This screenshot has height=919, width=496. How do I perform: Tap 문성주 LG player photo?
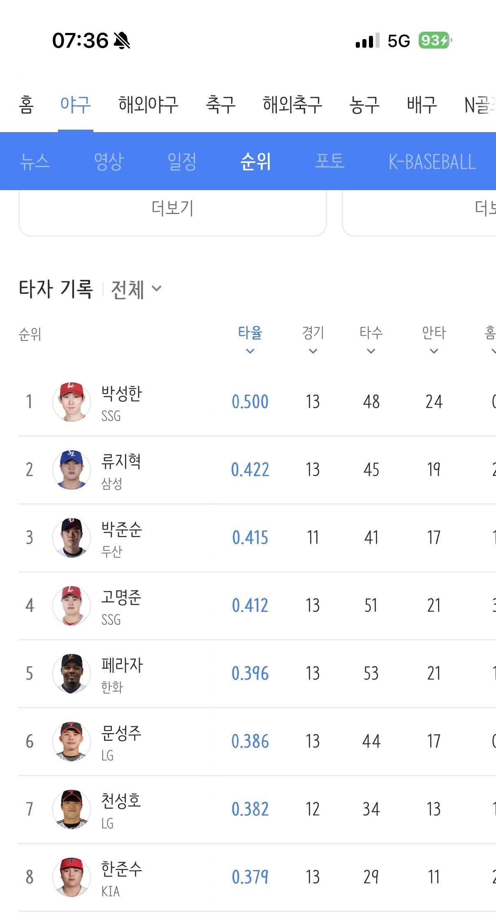(72, 741)
